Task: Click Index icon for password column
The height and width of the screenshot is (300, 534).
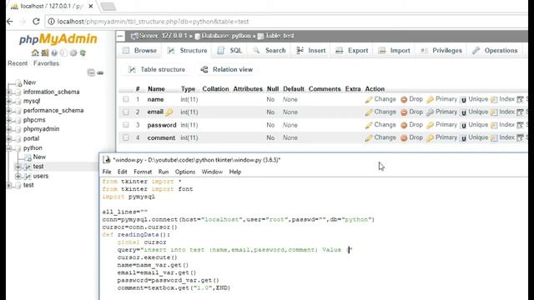Action: click(494, 125)
